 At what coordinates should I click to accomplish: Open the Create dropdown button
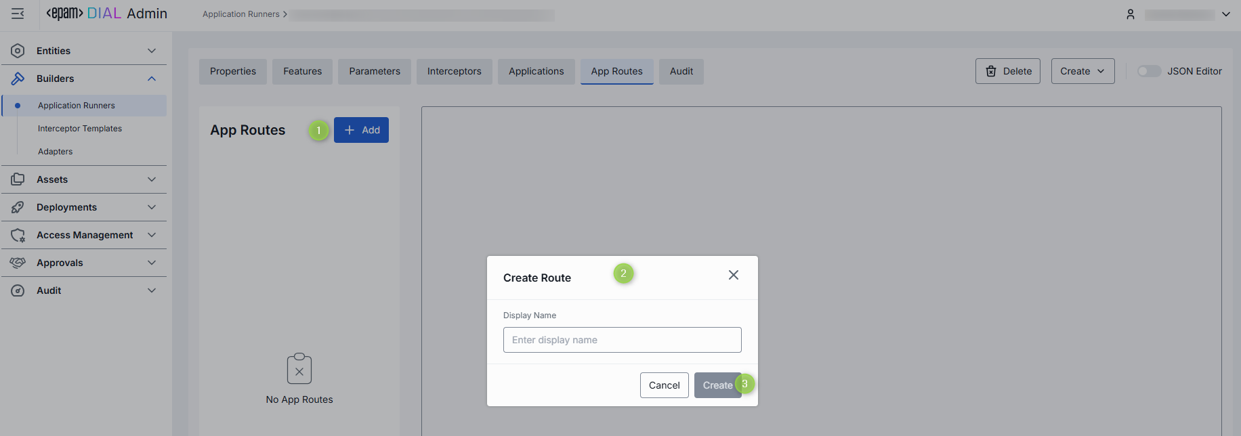coord(1082,71)
